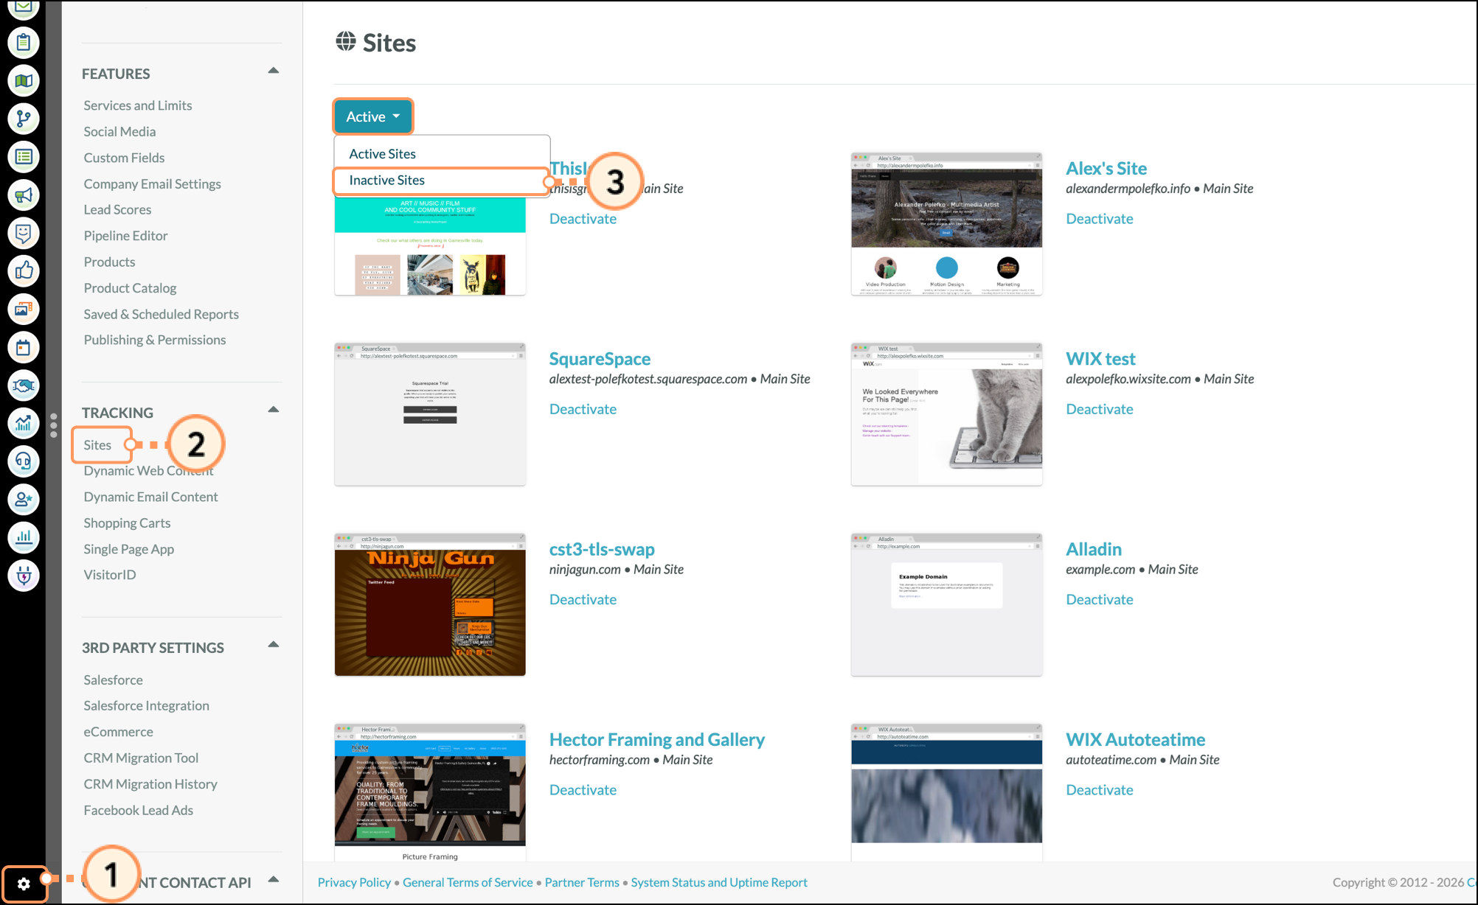The image size is (1478, 905).
Task: Click the Alex's Site thumbnail
Action: 947,224
